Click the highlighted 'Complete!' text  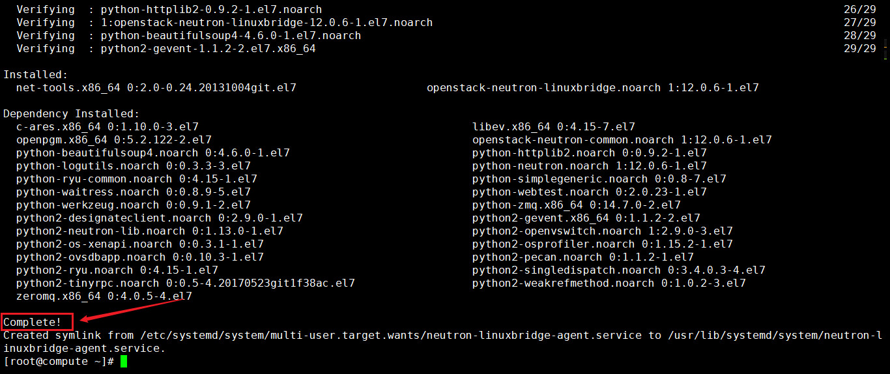click(x=33, y=322)
